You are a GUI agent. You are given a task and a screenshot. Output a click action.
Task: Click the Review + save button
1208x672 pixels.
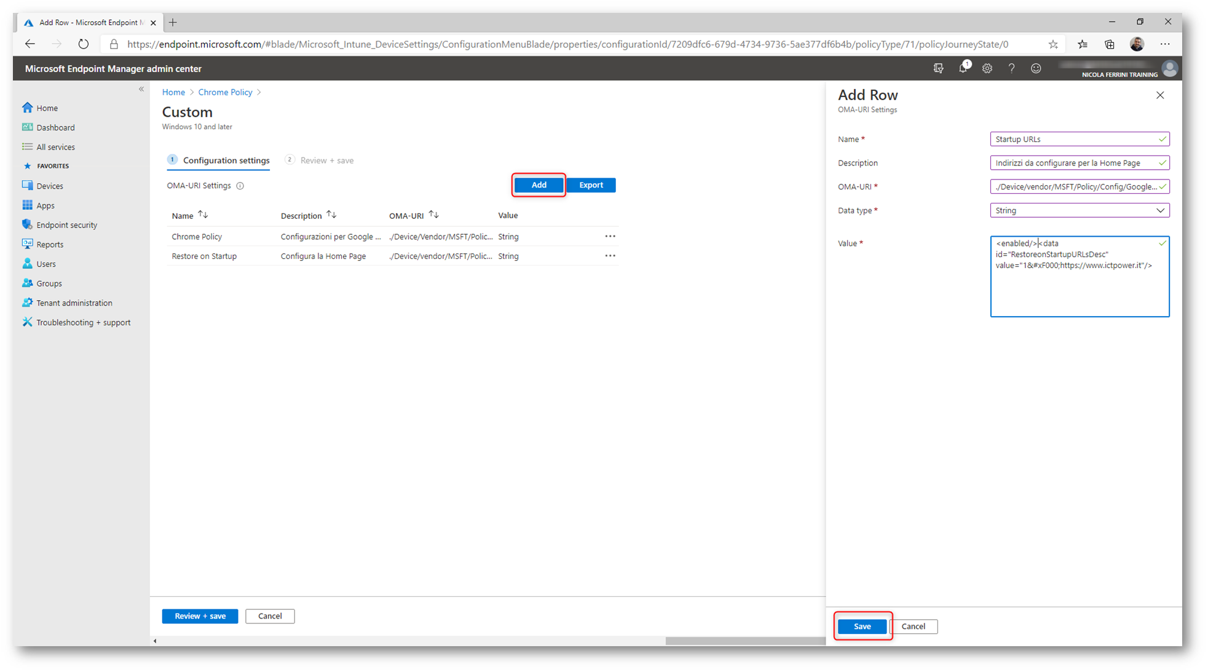point(200,616)
